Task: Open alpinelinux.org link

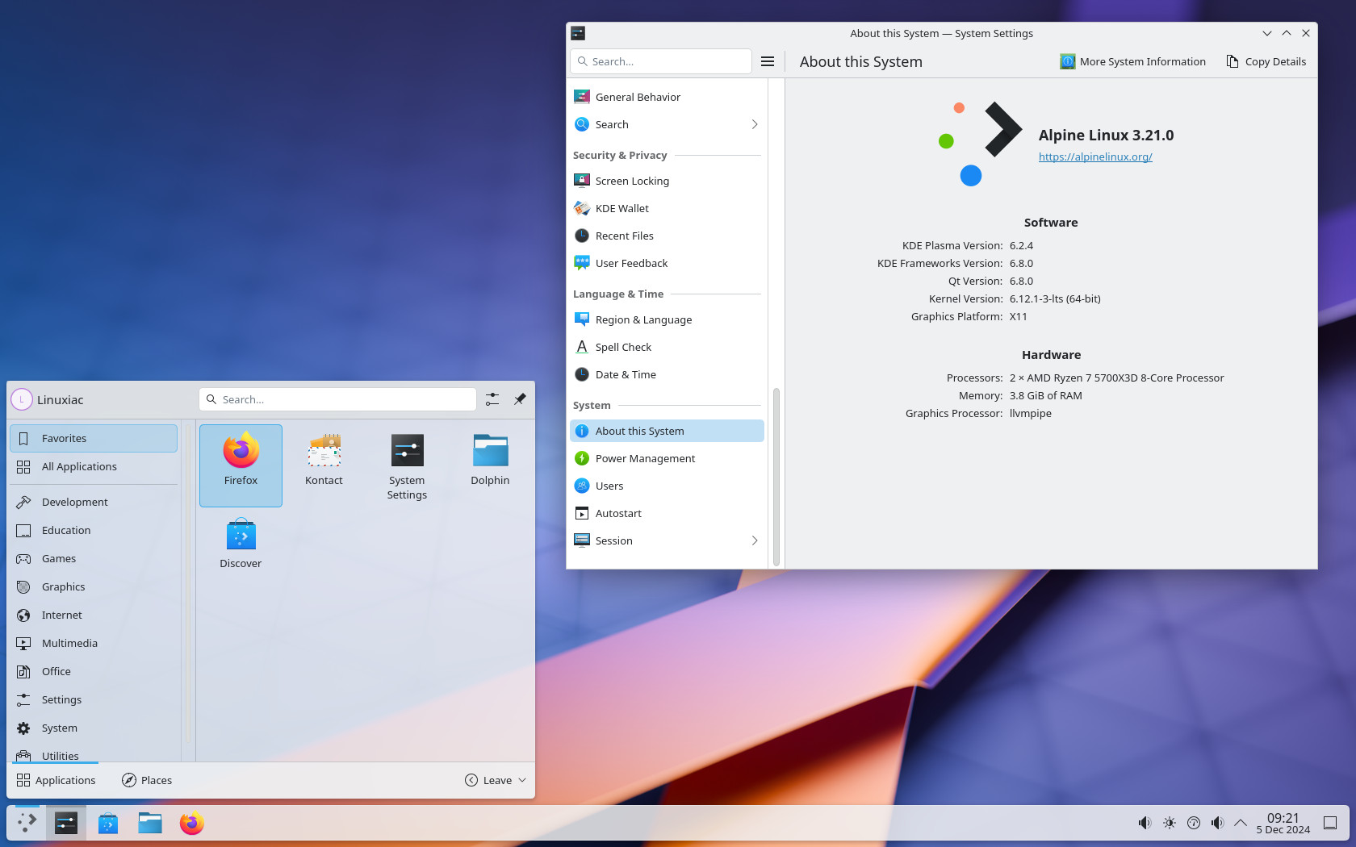Action: pyautogui.click(x=1095, y=156)
